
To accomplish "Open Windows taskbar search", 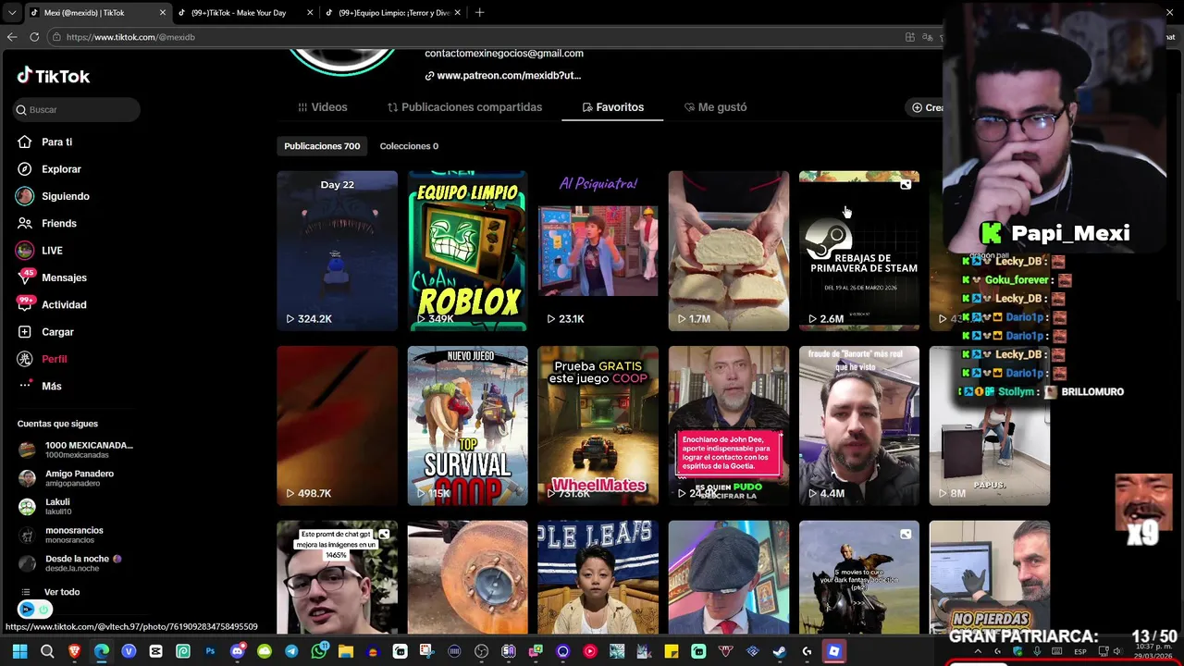I will 47,651.
